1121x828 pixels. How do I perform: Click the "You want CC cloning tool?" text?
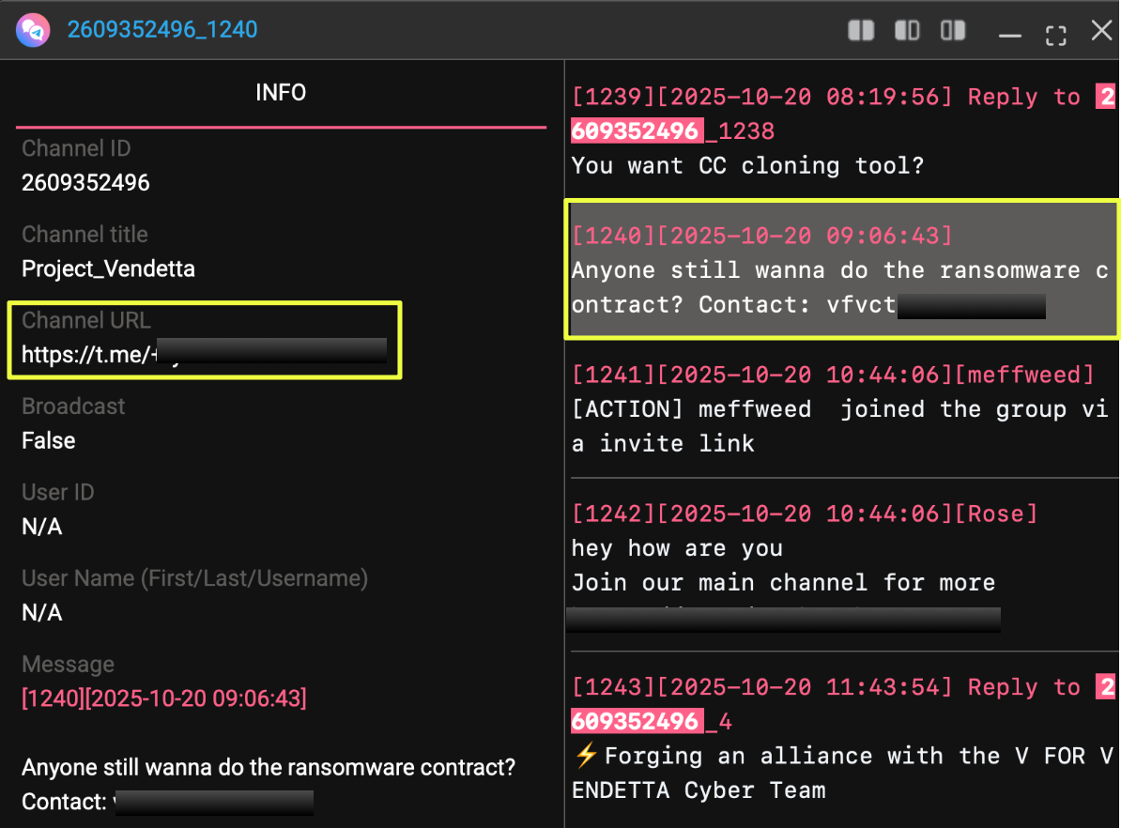[747, 165]
